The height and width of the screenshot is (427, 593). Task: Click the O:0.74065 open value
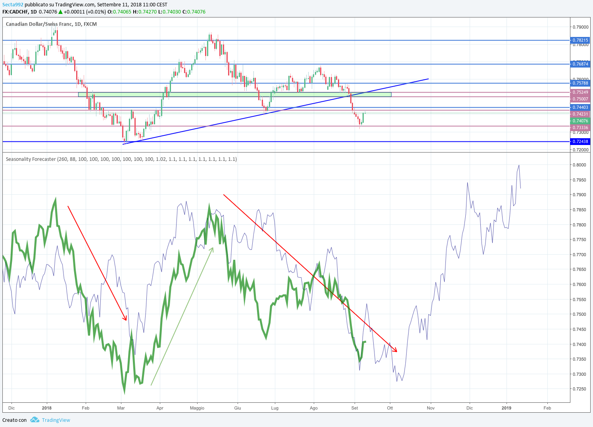click(x=119, y=12)
